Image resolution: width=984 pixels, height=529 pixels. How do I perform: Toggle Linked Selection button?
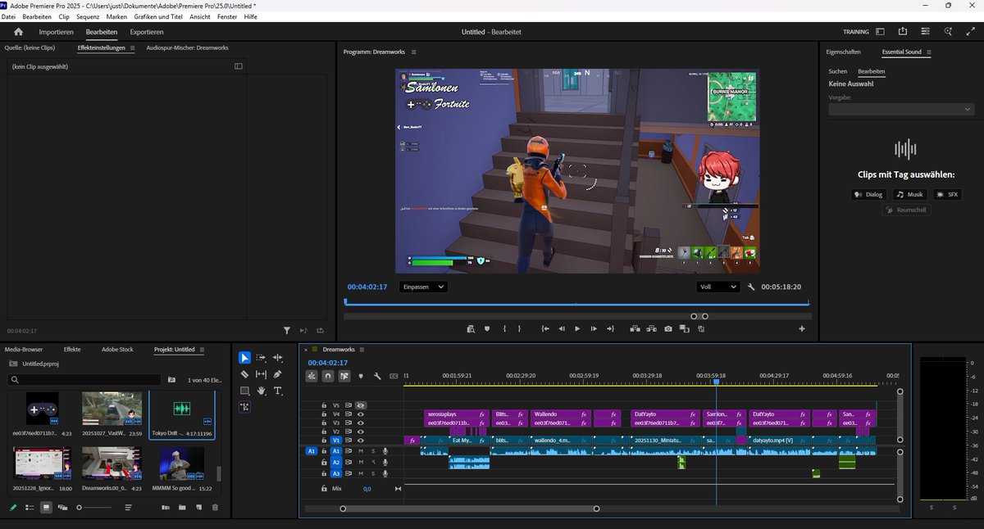point(344,377)
